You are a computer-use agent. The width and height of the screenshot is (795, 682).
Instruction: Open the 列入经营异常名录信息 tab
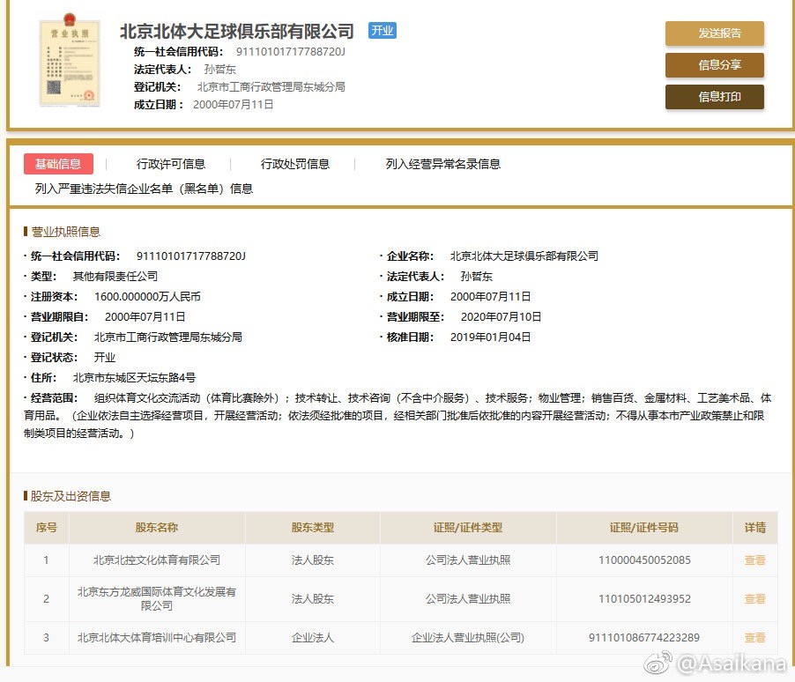pos(442,163)
